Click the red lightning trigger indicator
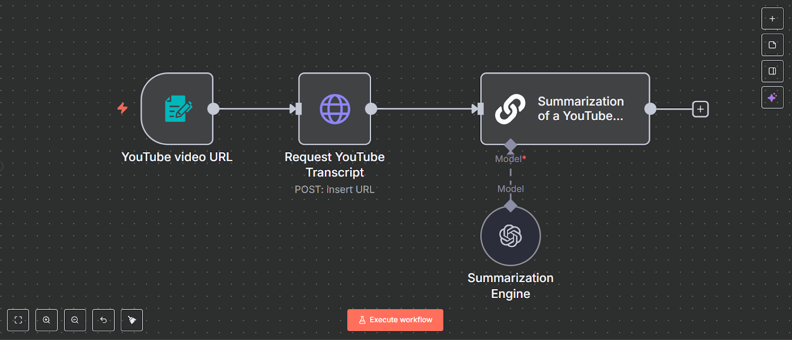This screenshot has width=792, height=340. tap(122, 108)
